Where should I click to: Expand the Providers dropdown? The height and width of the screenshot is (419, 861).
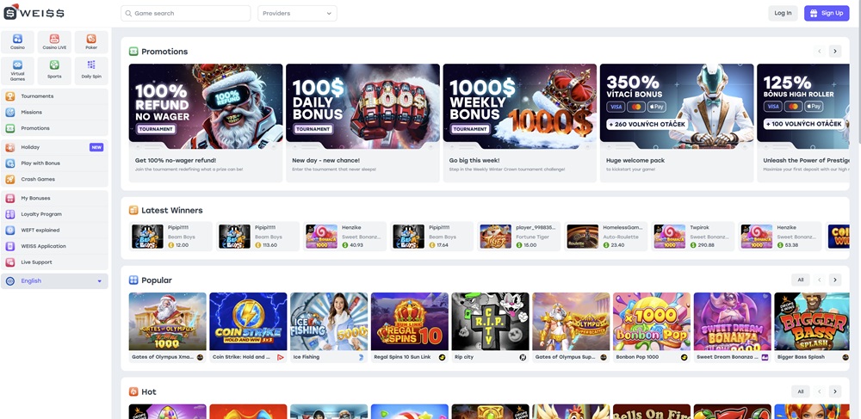(297, 14)
